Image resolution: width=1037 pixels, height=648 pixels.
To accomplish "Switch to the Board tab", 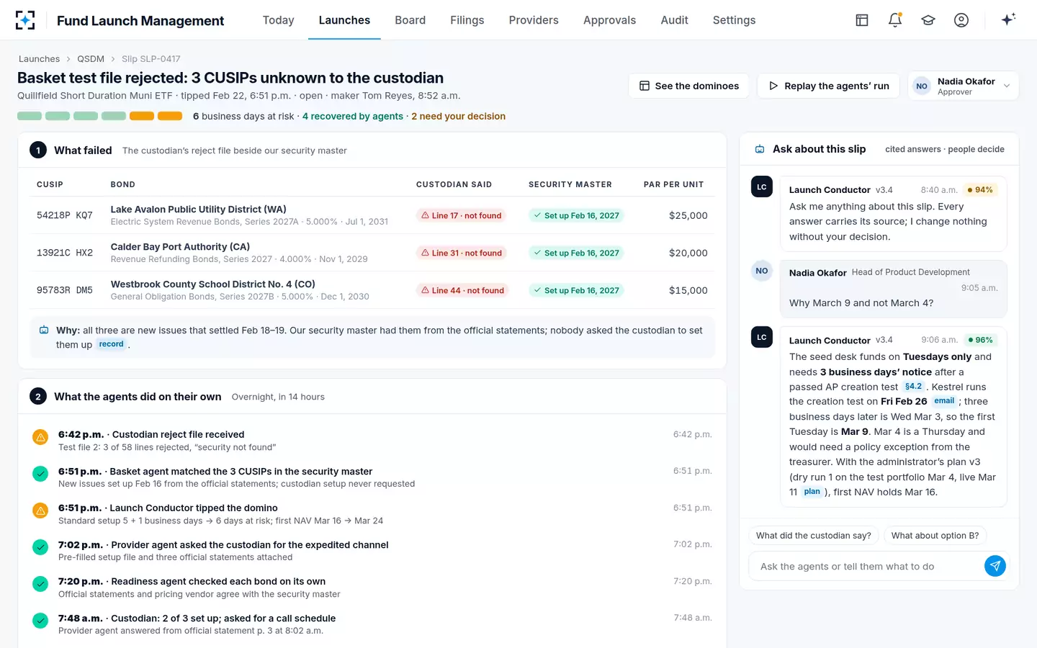I will tap(410, 20).
